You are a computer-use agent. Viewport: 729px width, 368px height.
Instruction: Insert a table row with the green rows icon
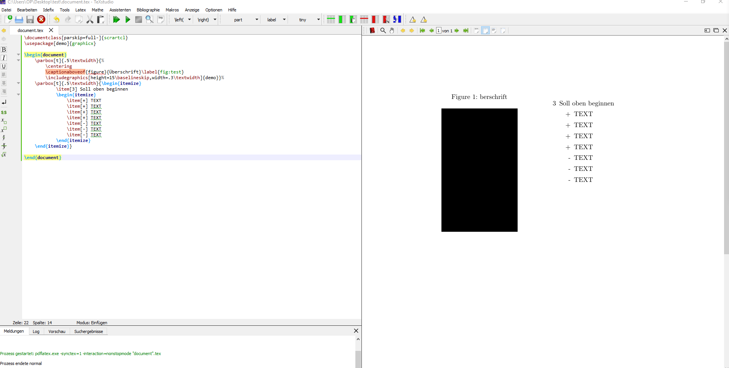pyautogui.click(x=331, y=19)
